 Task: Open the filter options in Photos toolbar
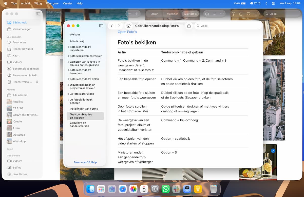click(x=214, y=14)
